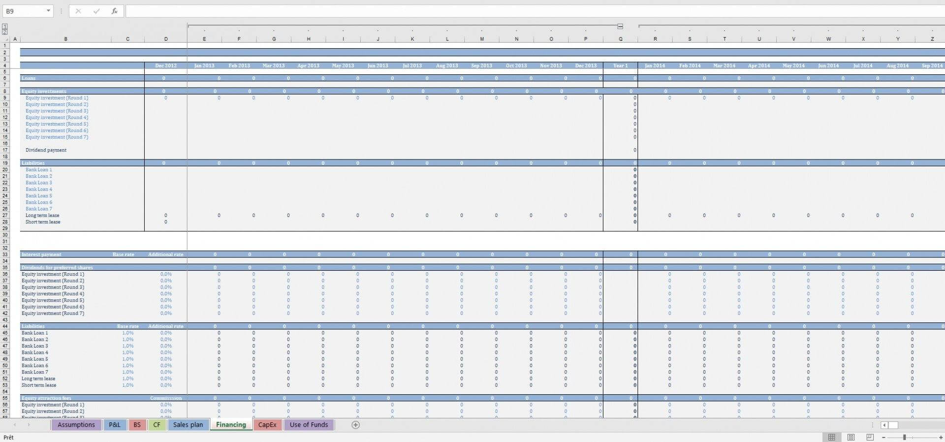Click the formula bar resize dots handle
The width and height of the screenshot is (945, 442).
coord(61,11)
